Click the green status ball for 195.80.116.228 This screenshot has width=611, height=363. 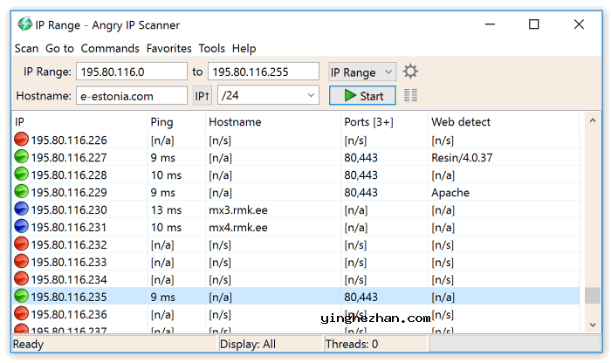[22, 175]
